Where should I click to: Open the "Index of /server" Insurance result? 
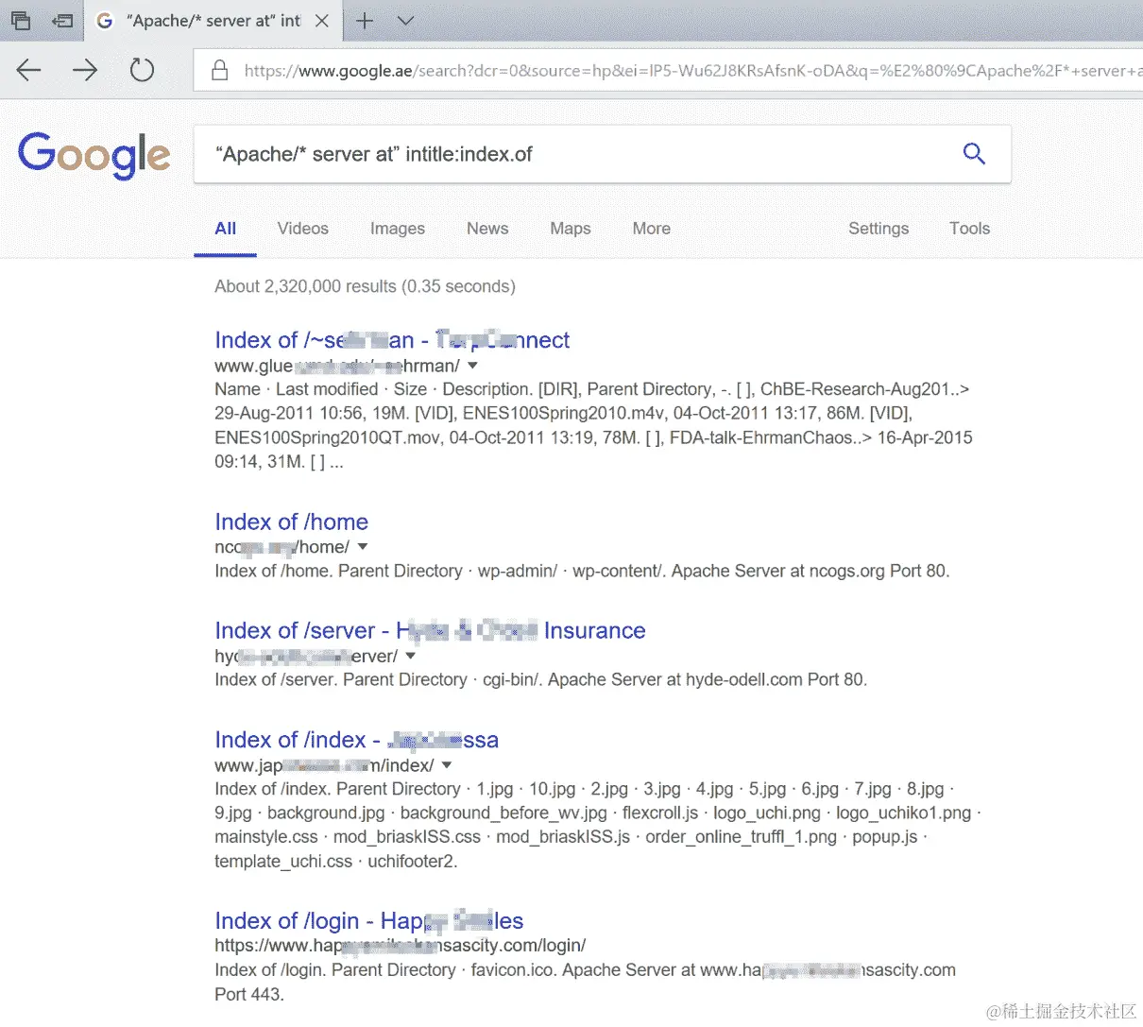430,630
